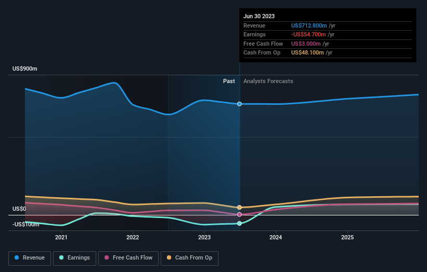Select the 2022 axis label
This screenshot has height=272, width=427.
pos(133,237)
